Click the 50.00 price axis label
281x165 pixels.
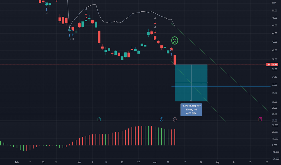coord(274,11)
